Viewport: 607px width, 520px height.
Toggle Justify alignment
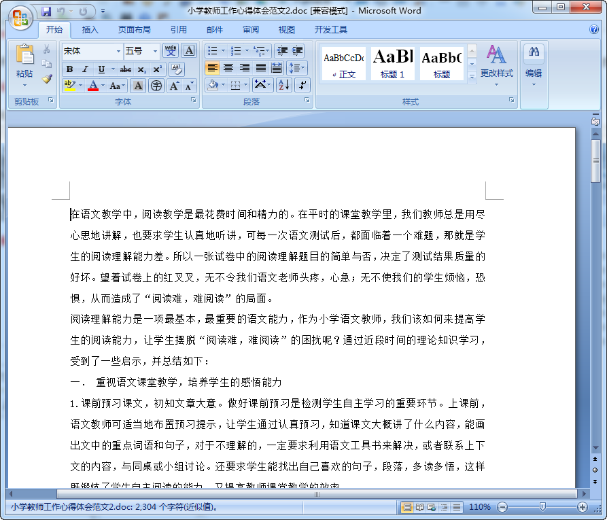pos(260,68)
